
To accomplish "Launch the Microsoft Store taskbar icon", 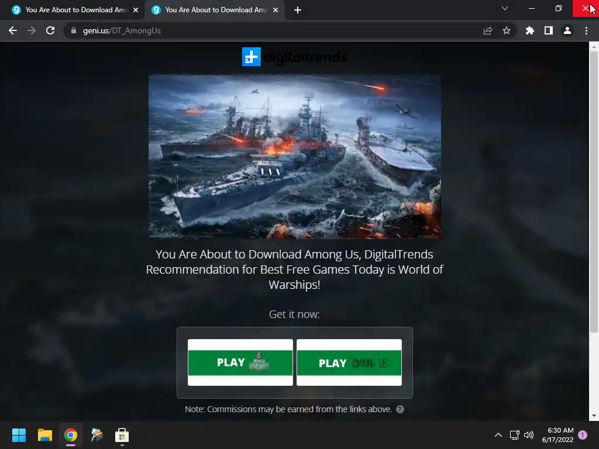I will pyautogui.click(x=122, y=435).
